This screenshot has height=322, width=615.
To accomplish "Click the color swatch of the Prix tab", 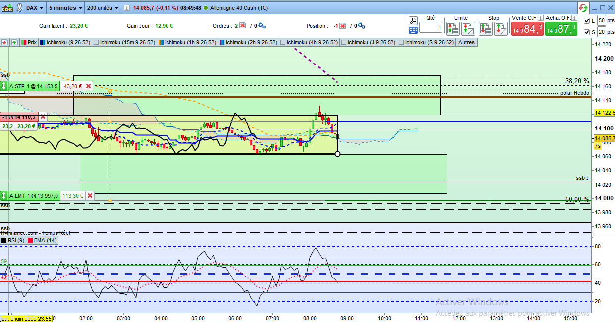I will (x=23, y=43).
